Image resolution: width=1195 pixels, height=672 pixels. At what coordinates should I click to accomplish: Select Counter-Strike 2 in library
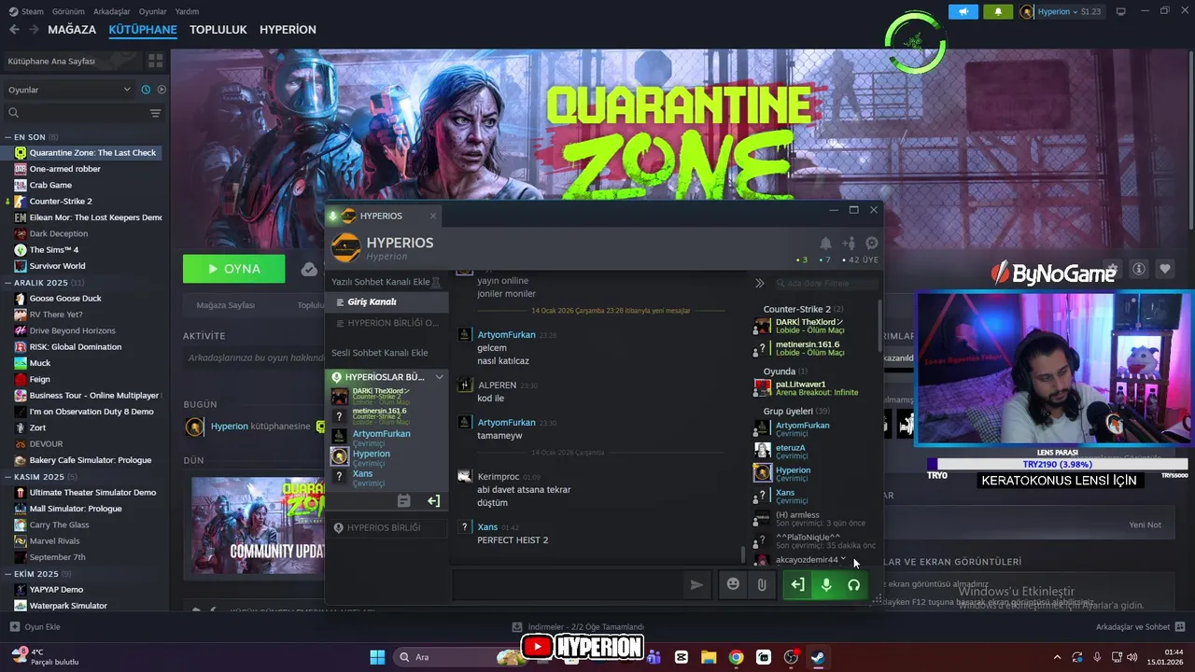61,202
